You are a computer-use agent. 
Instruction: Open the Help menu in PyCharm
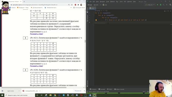(134, 2)
